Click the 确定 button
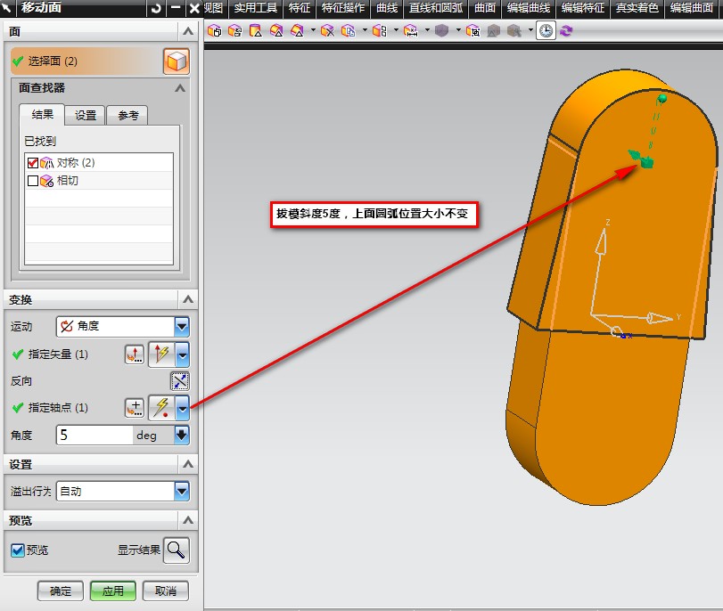Screen dimensions: 723x611 click(61, 591)
